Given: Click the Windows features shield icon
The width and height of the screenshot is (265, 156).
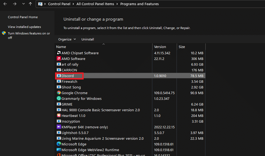Looking at the screenshot, I should click(4, 33).
